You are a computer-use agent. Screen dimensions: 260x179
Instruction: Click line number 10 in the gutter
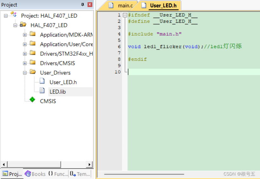[117, 72]
